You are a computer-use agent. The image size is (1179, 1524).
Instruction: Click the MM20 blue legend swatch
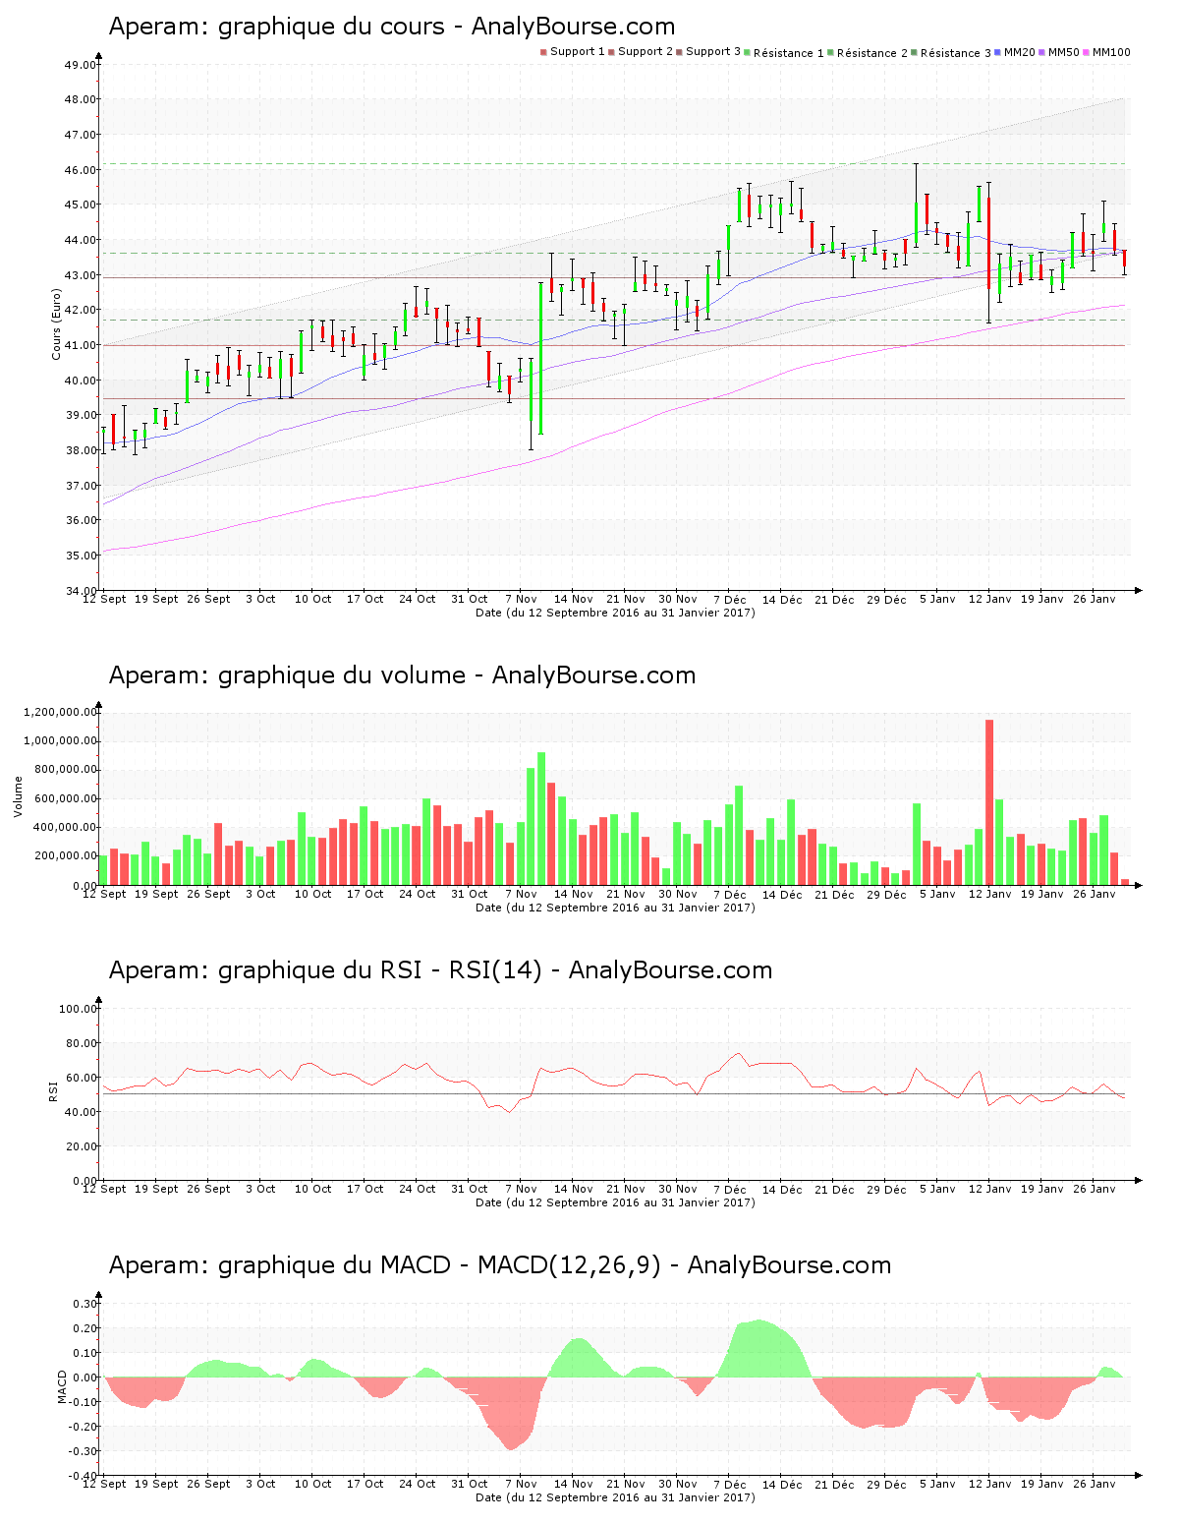click(x=998, y=52)
